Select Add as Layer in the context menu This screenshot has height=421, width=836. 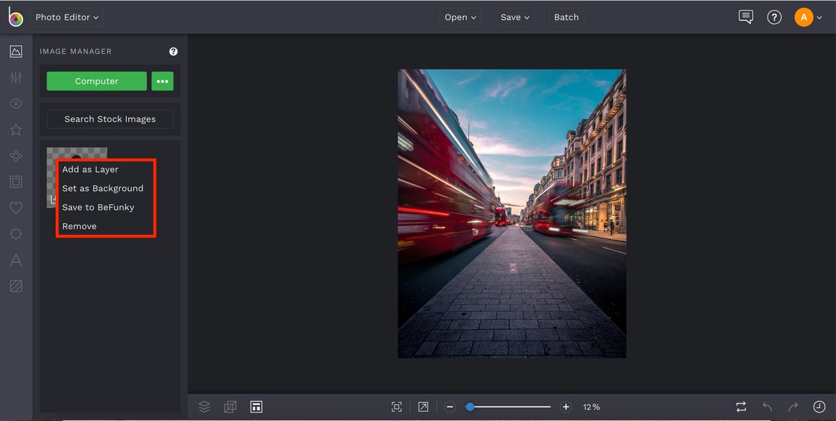pyautogui.click(x=90, y=169)
